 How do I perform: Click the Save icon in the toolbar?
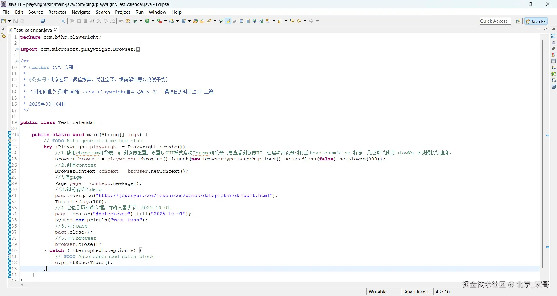[16, 21]
